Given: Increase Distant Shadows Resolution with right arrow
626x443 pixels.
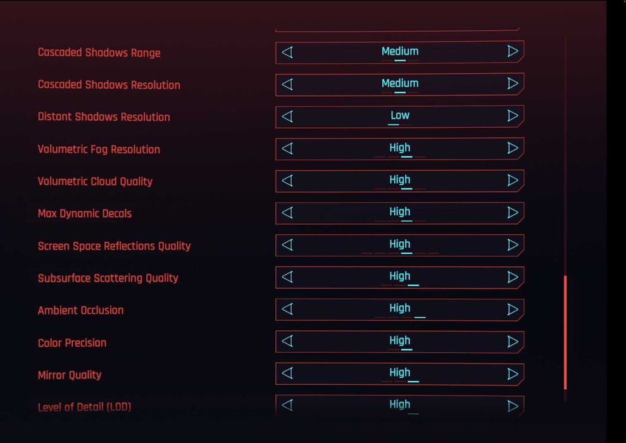Looking at the screenshot, I should (x=513, y=116).
